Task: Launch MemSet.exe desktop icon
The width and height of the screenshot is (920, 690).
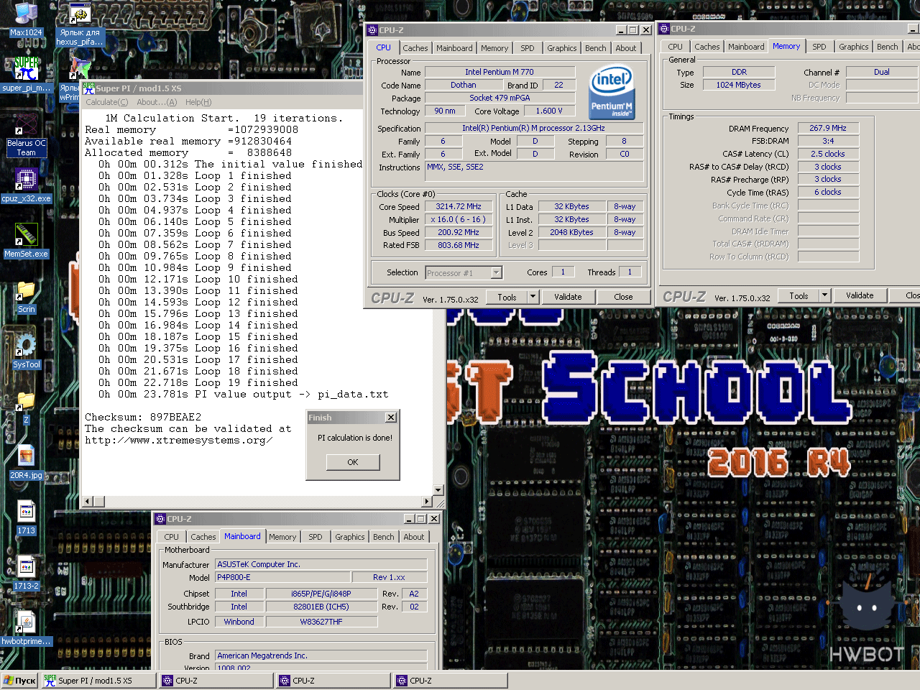Action: (x=26, y=234)
